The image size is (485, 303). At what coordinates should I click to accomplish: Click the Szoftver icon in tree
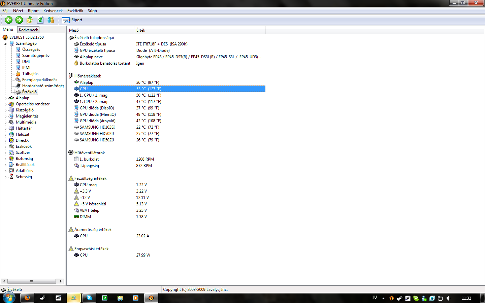11,153
